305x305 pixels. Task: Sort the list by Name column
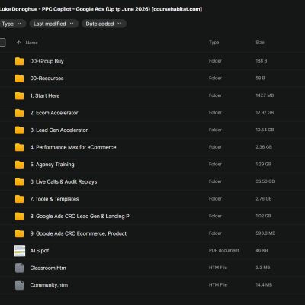coord(32,43)
